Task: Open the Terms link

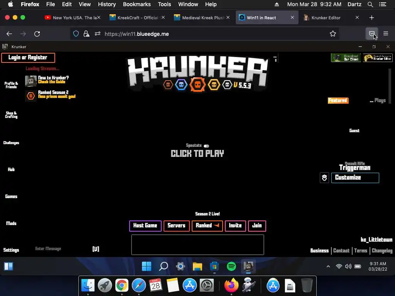Action: (x=361, y=251)
